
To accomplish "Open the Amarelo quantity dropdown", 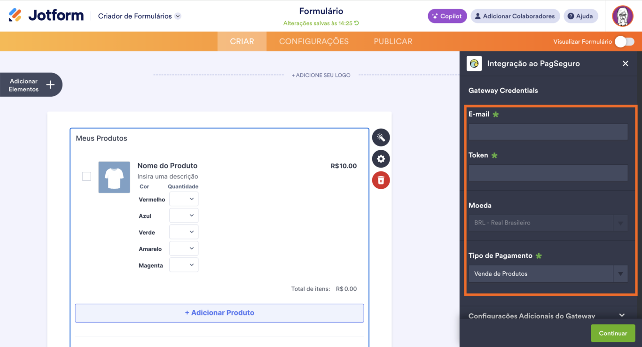I will 184,248.
